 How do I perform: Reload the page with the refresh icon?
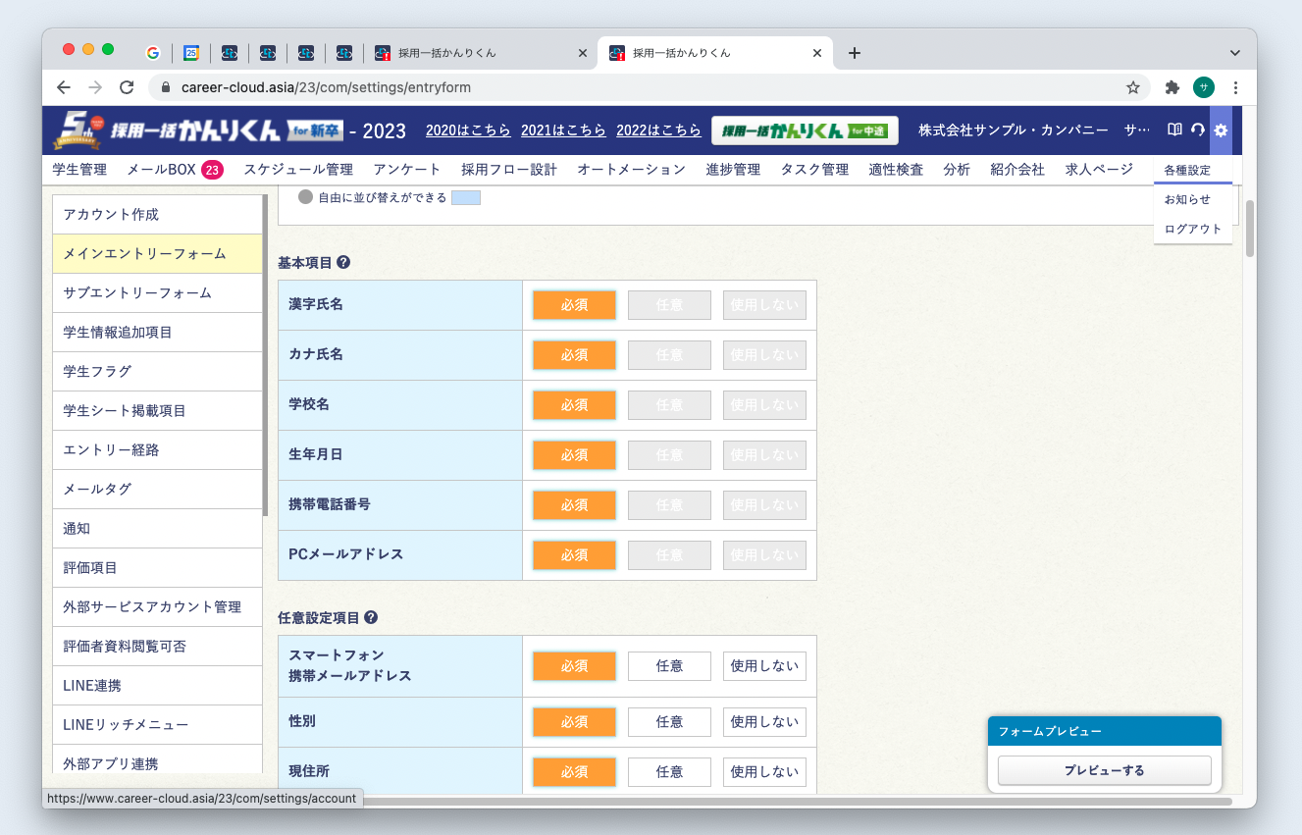click(127, 86)
